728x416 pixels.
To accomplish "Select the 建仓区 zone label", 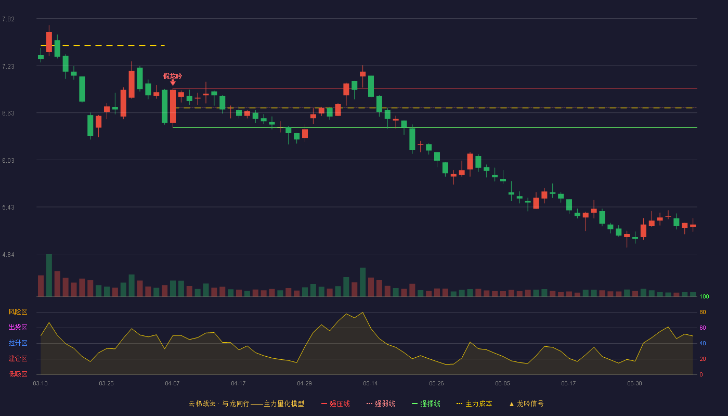I will point(18,359).
